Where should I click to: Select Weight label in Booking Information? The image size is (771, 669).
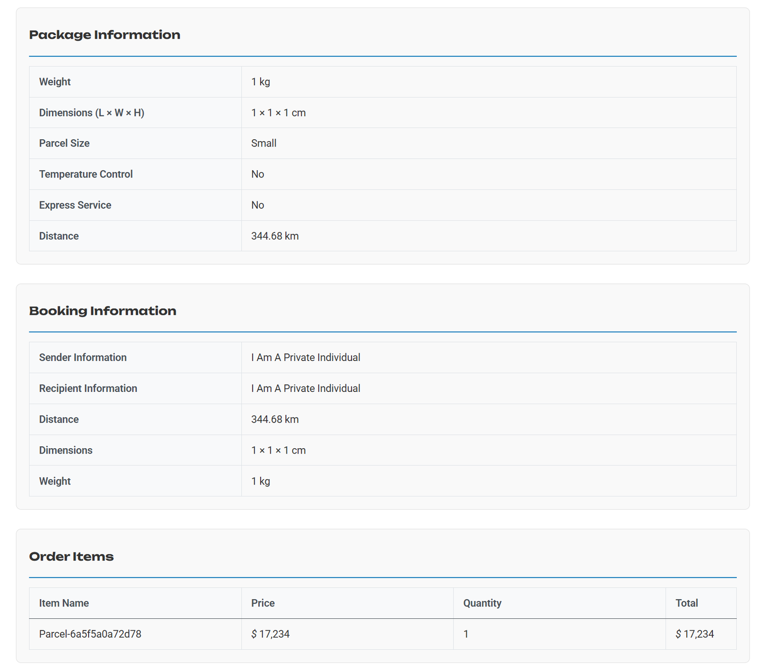click(55, 481)
